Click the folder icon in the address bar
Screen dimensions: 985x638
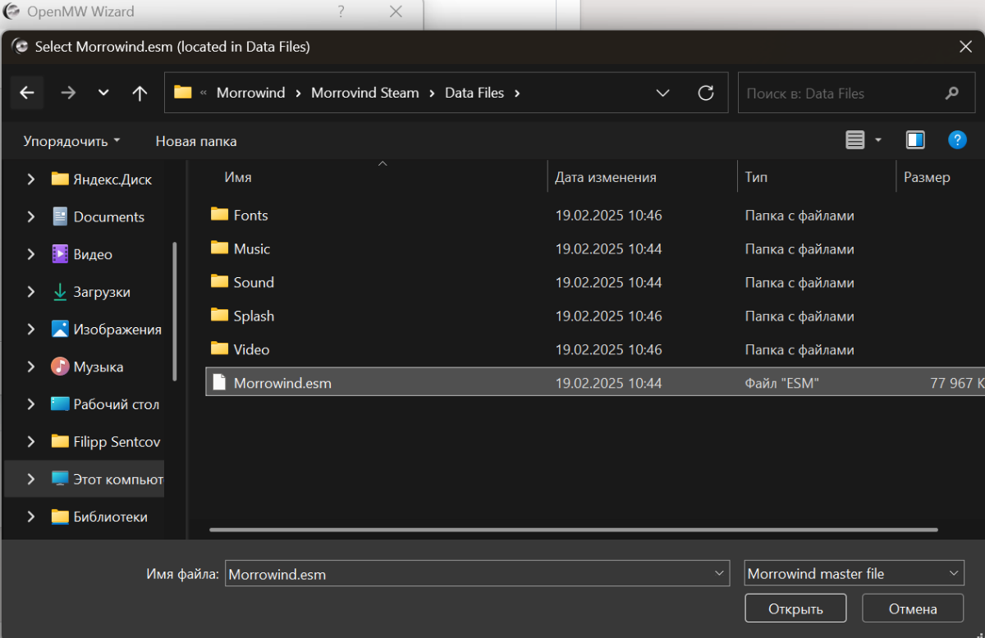pyautogui.click(x=183, y=93)
